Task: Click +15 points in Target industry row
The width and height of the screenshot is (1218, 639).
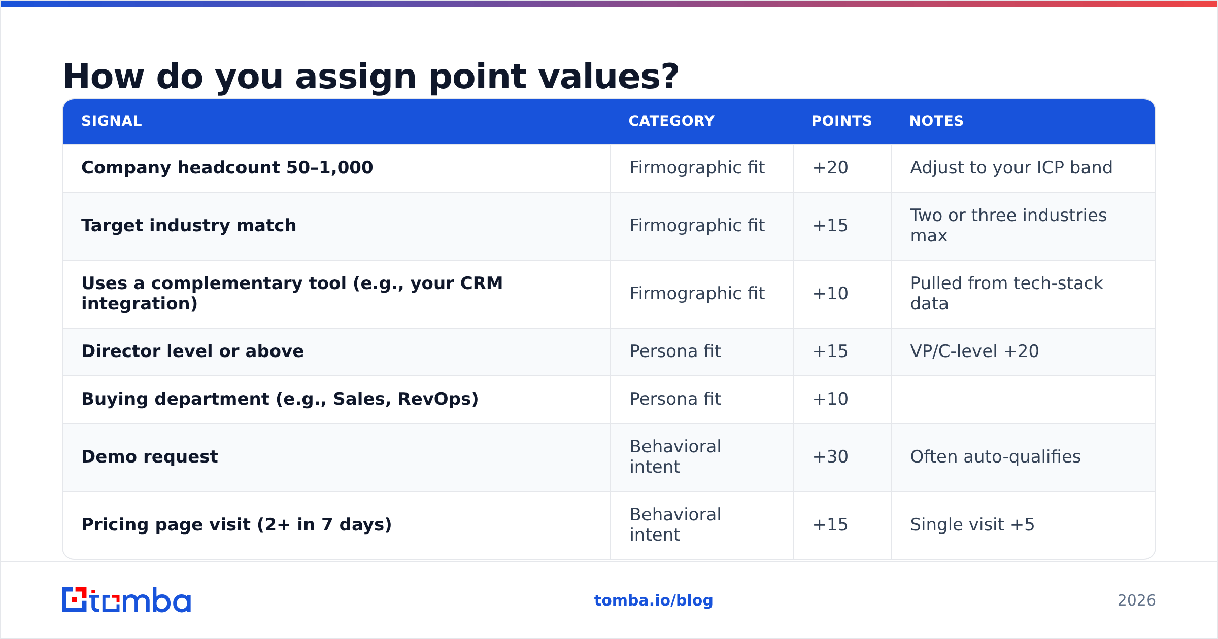Action: (x=830, y=226)
